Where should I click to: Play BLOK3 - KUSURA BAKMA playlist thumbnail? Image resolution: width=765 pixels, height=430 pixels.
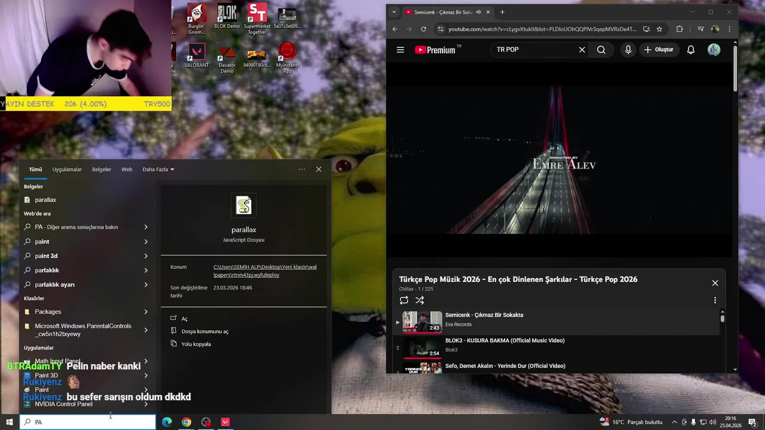(x=422, y=348)
